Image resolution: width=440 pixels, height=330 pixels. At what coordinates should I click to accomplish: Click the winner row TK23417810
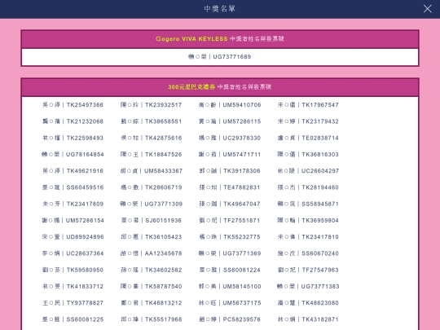coord(308,237)
